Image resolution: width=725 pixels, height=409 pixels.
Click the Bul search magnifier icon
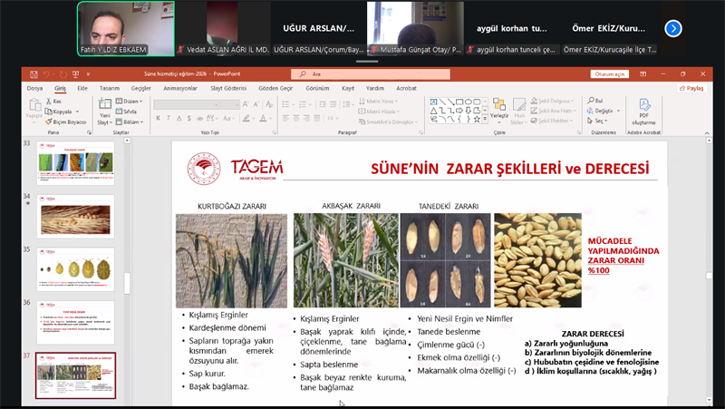[590, 101]
